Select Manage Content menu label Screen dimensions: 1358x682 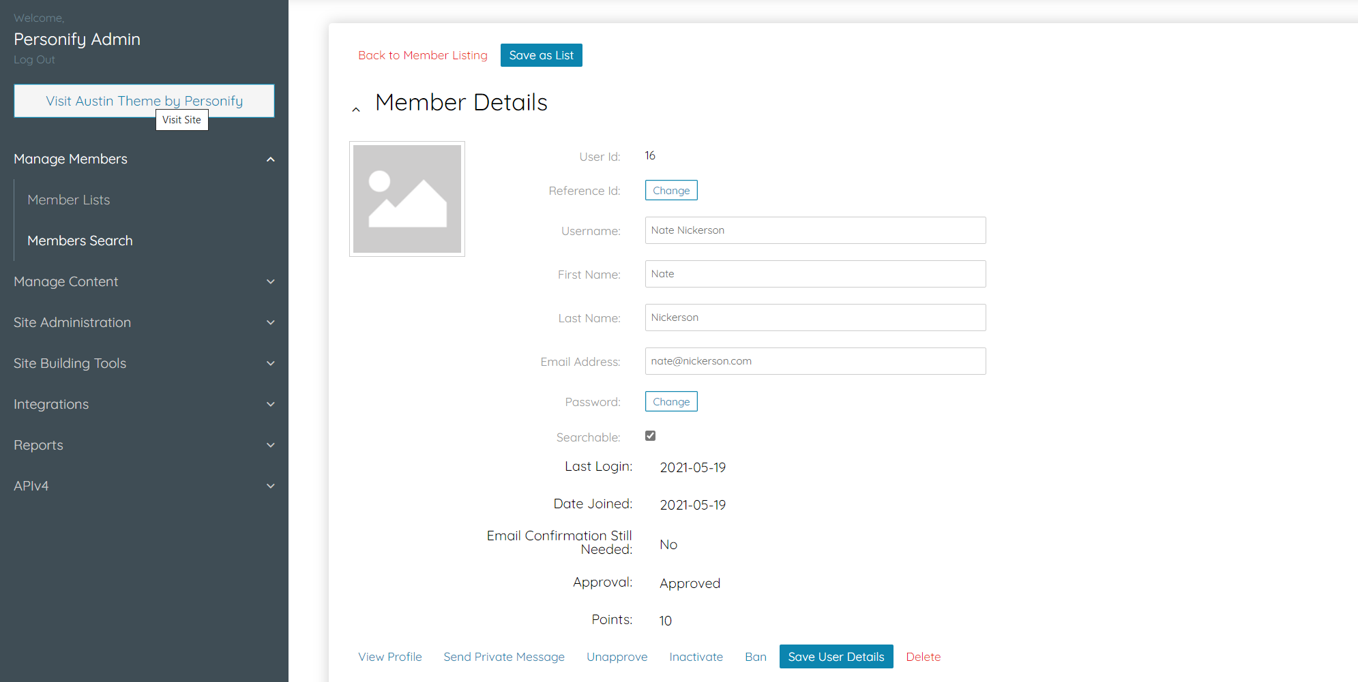coord(65,281)
